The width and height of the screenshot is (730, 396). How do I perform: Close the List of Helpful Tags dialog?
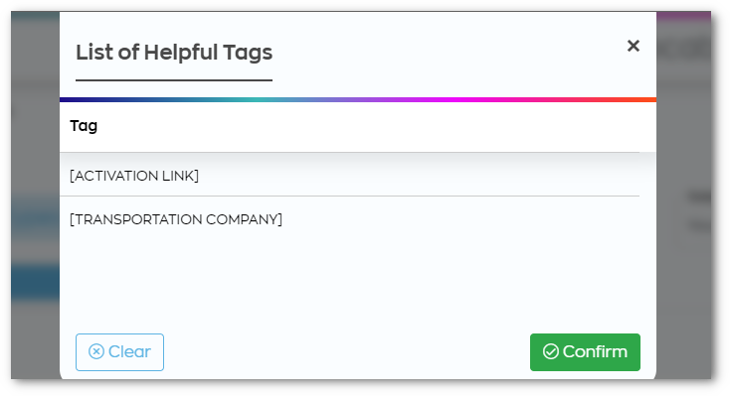(634, 46)
